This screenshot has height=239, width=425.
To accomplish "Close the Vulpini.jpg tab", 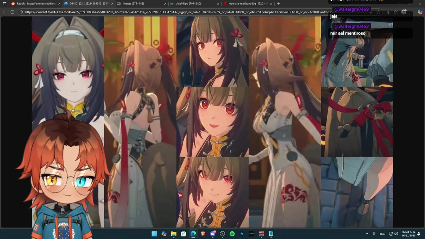I will [218, 4].
